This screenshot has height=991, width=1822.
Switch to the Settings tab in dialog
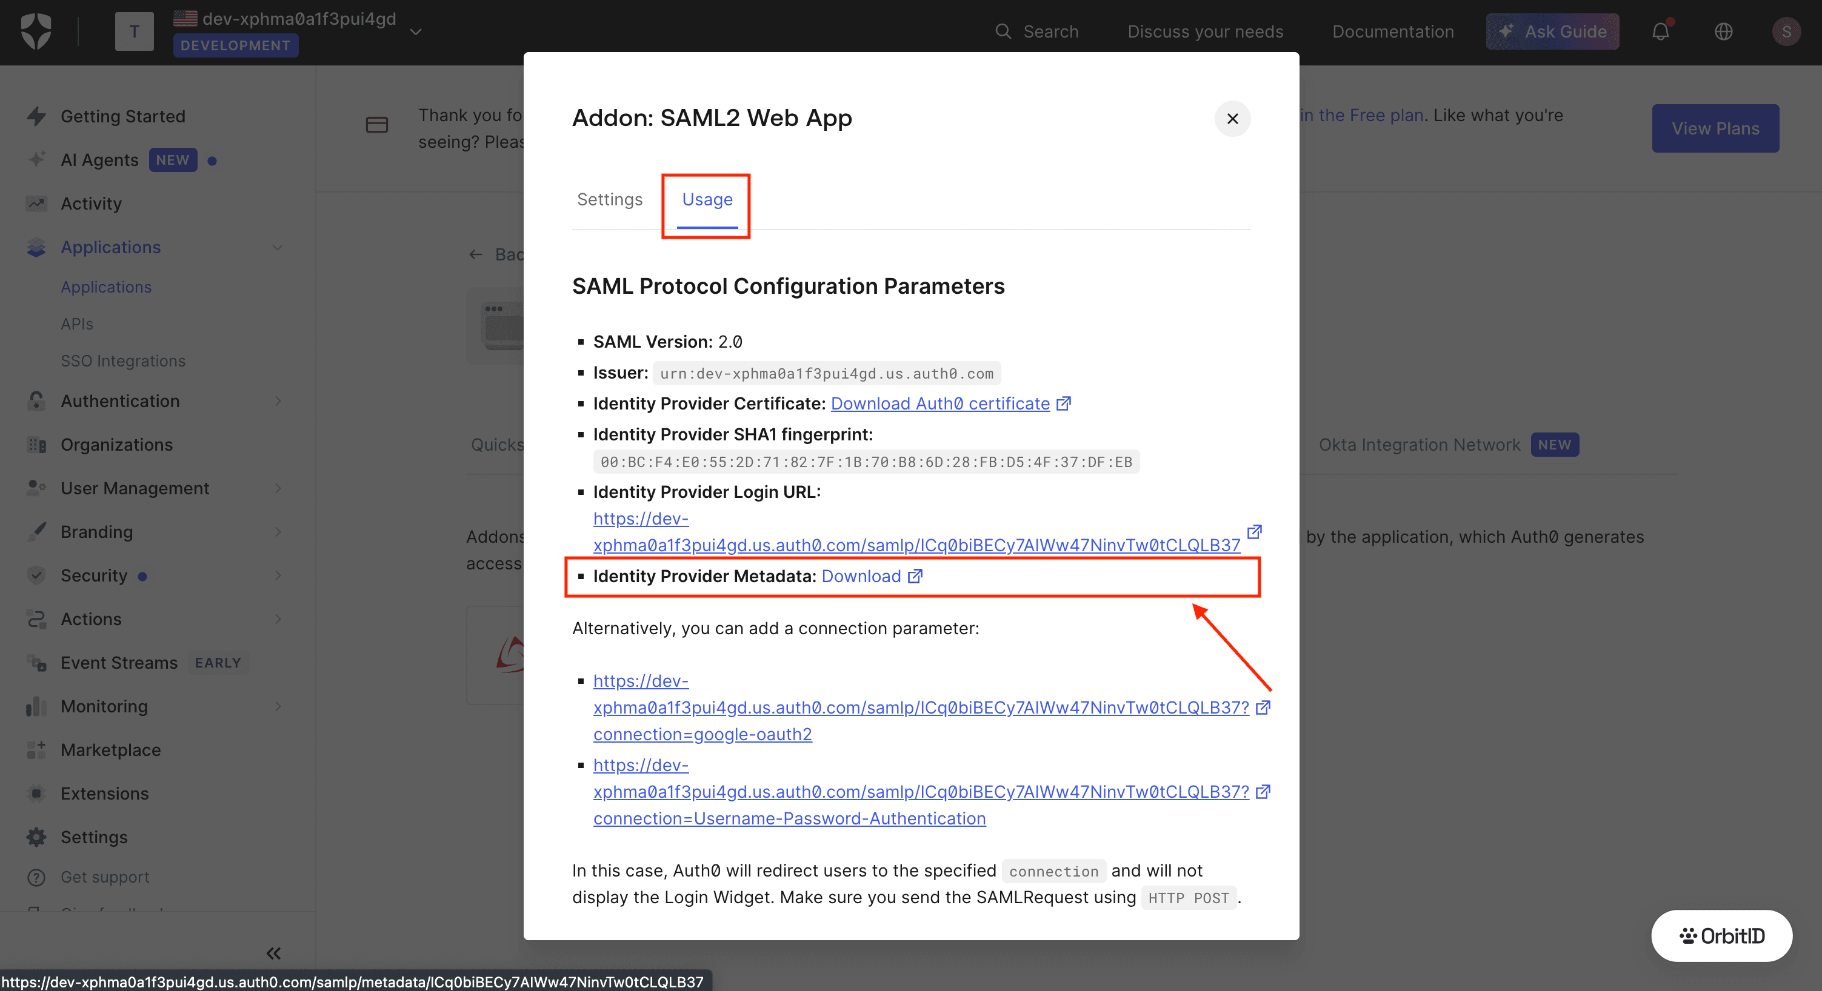(x=610, y=199)
